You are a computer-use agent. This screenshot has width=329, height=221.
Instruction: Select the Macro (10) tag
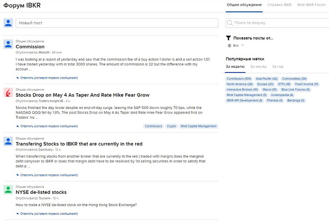[270, 90]
